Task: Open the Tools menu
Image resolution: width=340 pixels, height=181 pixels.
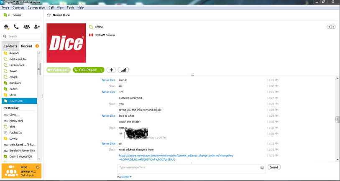Action: [x=70, y=8]
